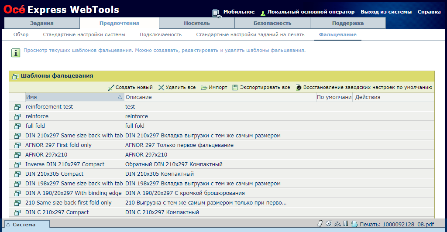Click Локальный основной оператор link

[311, 12]
